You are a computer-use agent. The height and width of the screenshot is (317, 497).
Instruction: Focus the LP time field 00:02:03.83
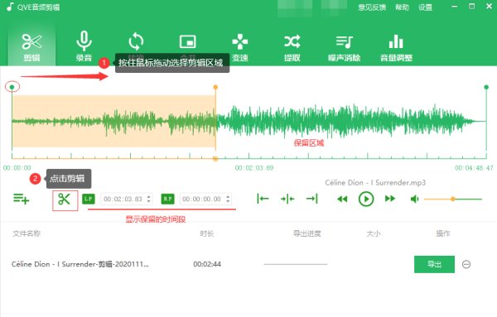[x=123, y=199]
